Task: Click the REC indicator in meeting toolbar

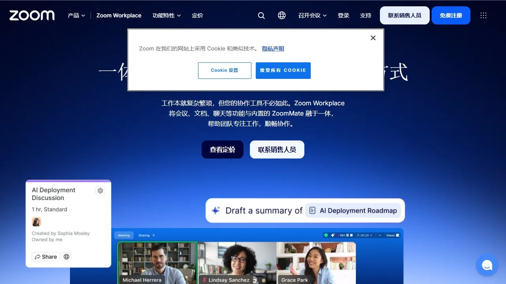Action: click(342, 235)
